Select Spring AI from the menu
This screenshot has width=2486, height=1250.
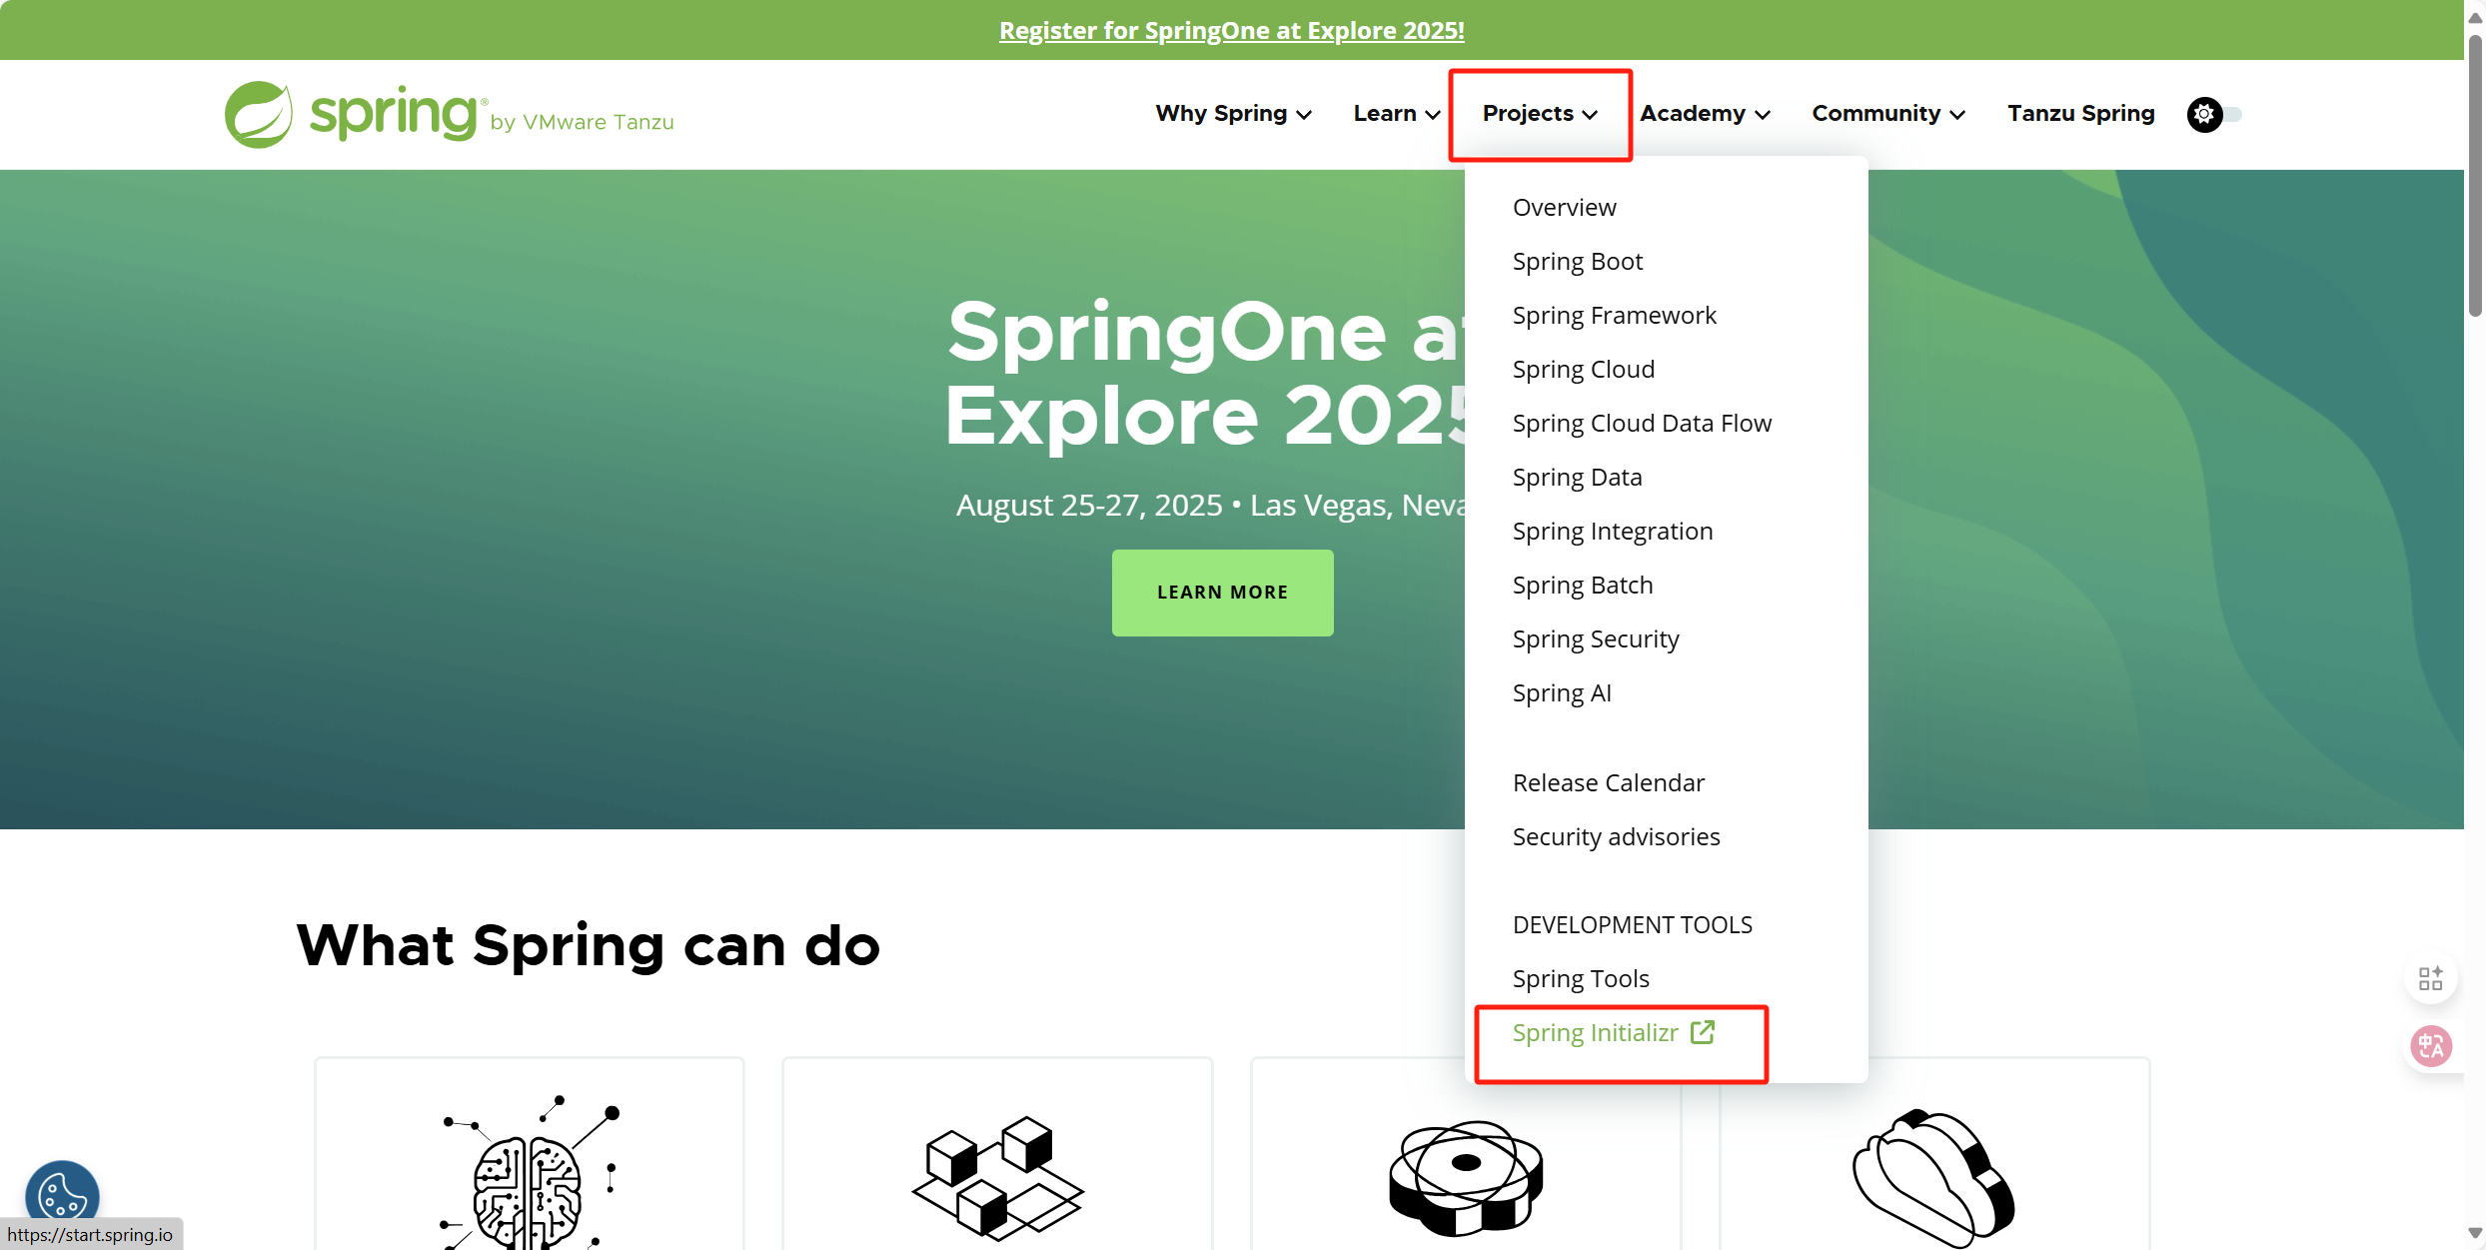(1562, 692)
